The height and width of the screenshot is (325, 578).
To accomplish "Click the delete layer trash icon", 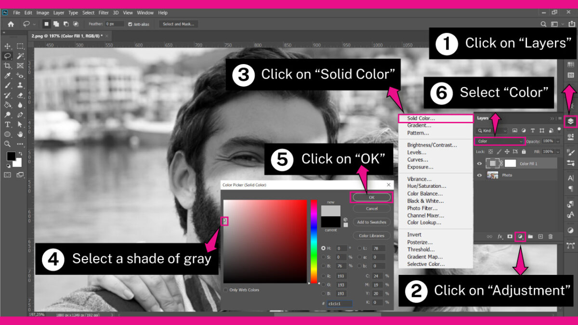I will click(550, 236).
